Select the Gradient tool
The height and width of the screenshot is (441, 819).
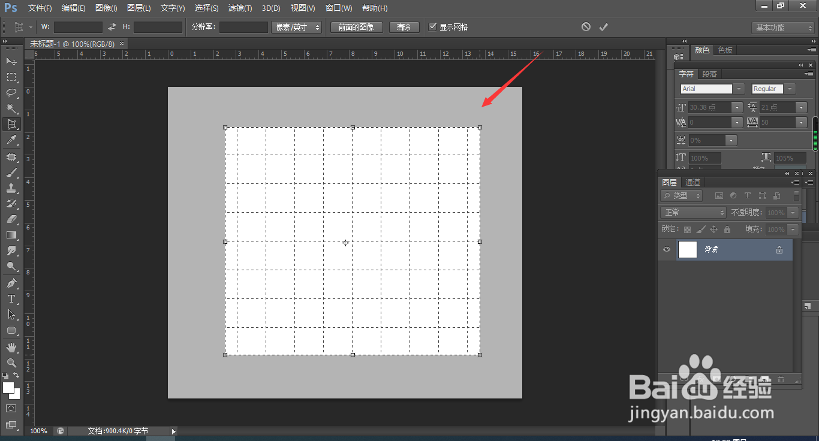[11, 235]
